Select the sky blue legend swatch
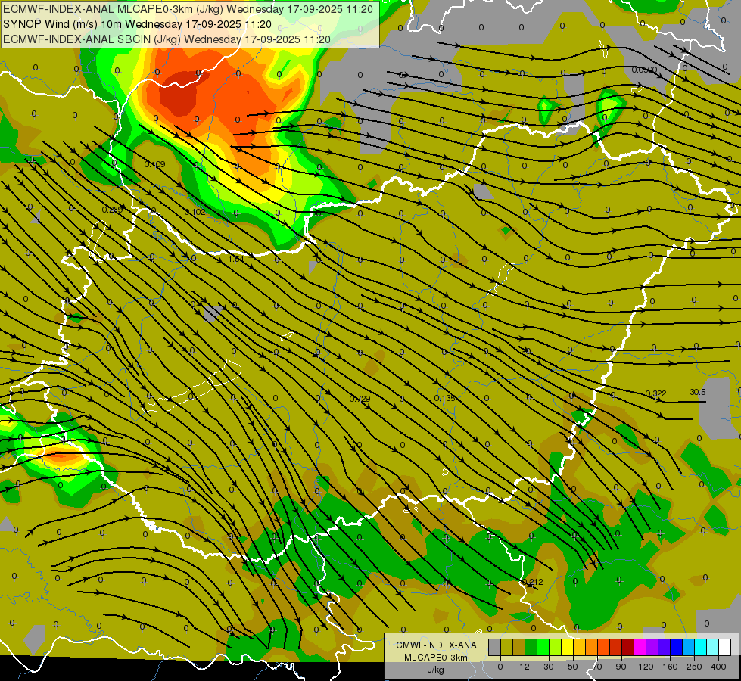The image size is (741, 681). pyautogui.click(x=689, y=647)
